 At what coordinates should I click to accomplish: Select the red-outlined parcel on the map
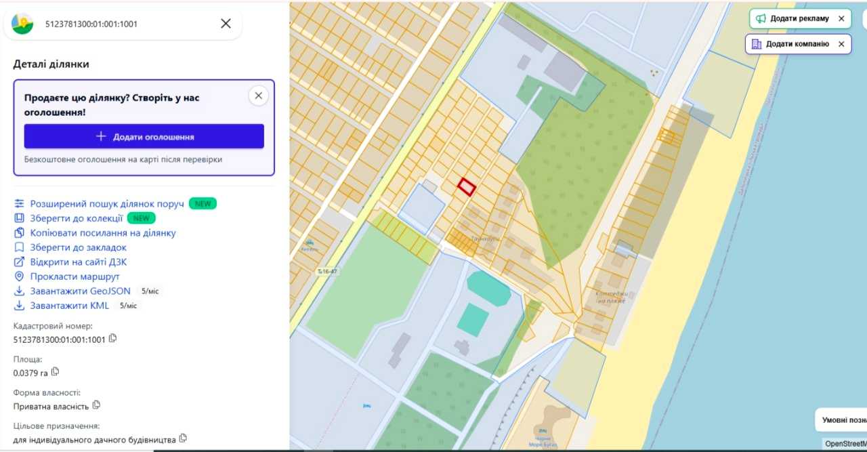click(467, 186)
